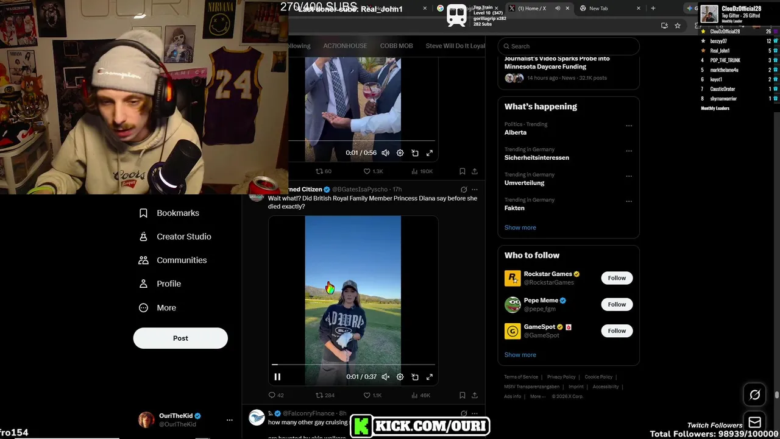
Task: Follow GameSpot
Action: (617, 331)
